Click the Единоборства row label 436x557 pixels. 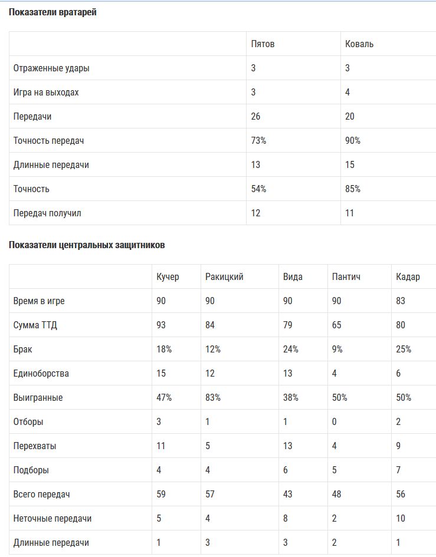[x=41, y=374]
